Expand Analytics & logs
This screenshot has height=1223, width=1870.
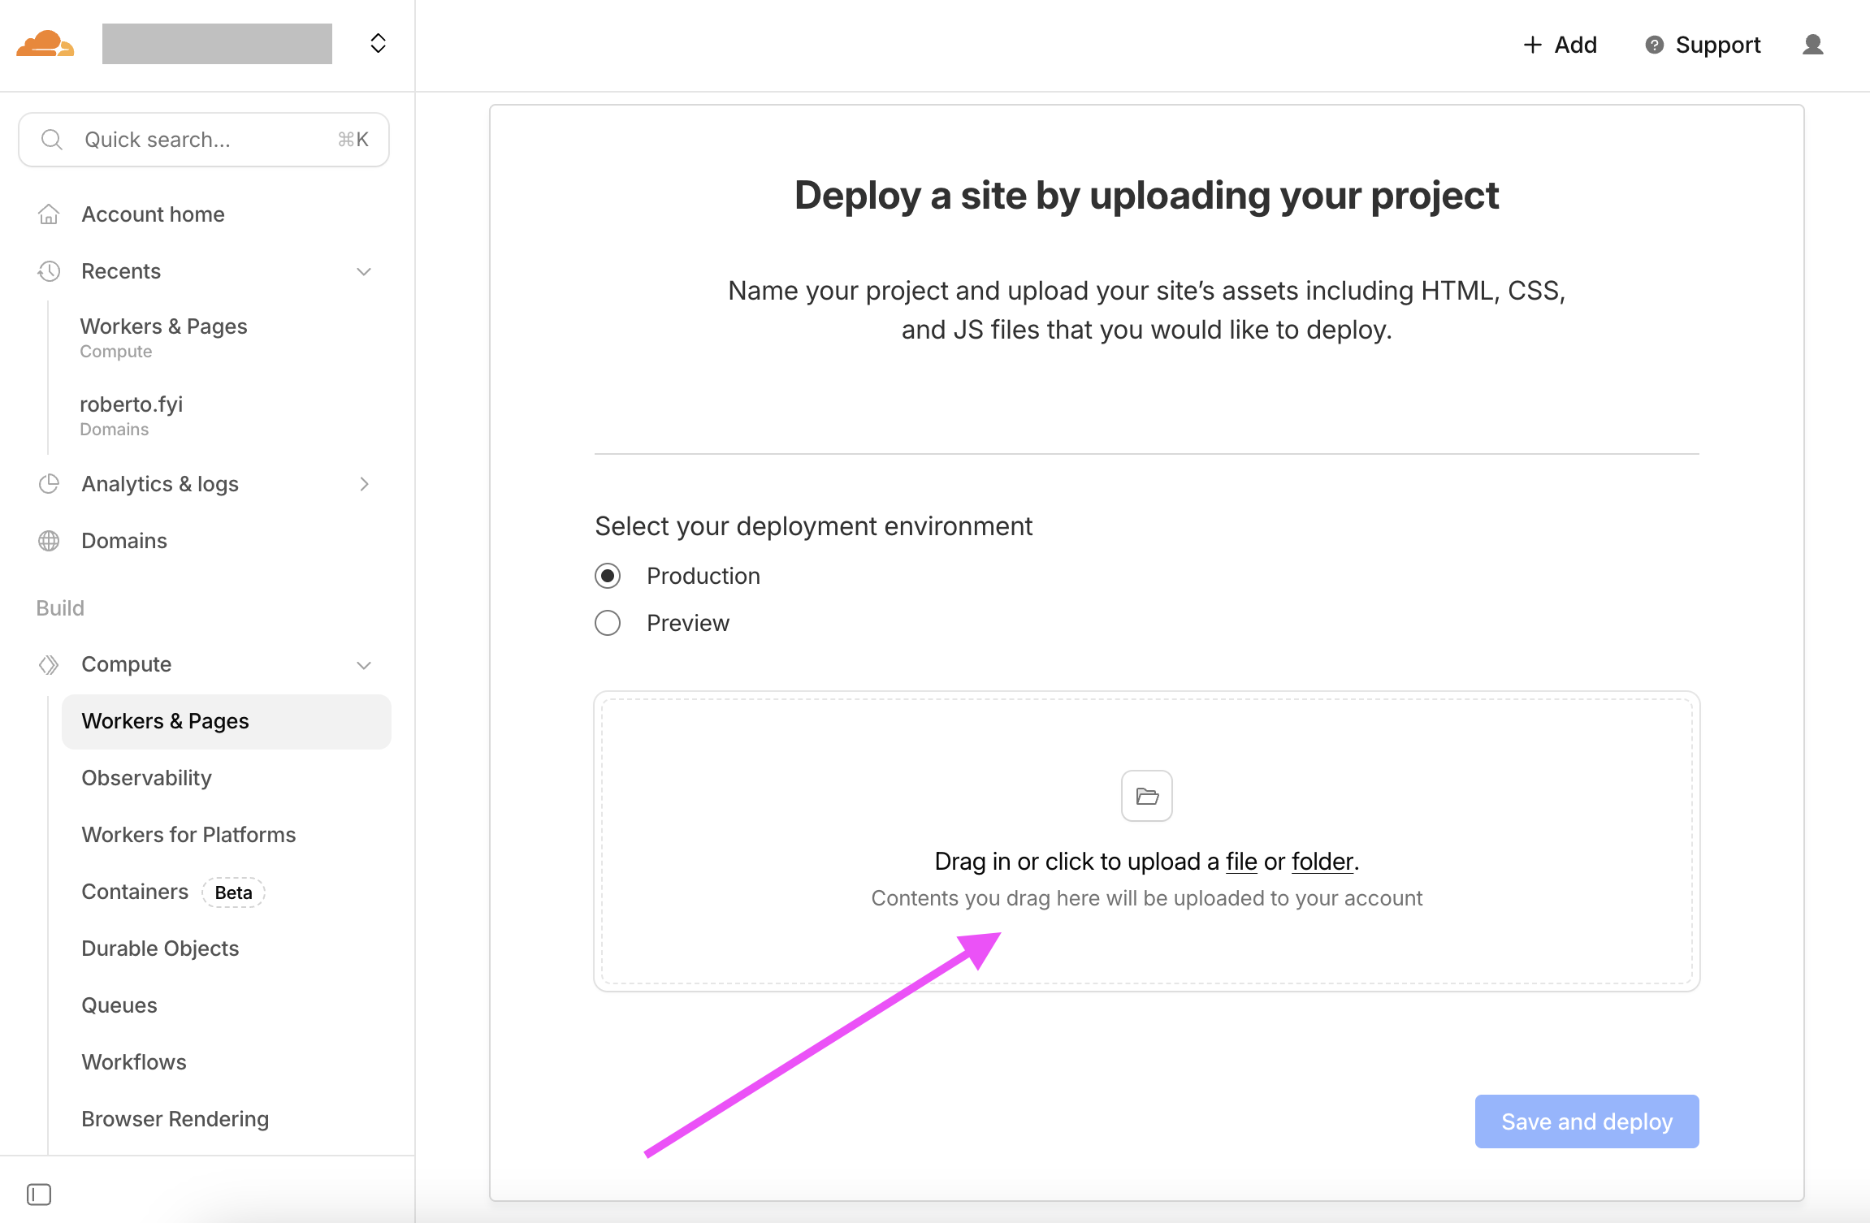[364, 484]
